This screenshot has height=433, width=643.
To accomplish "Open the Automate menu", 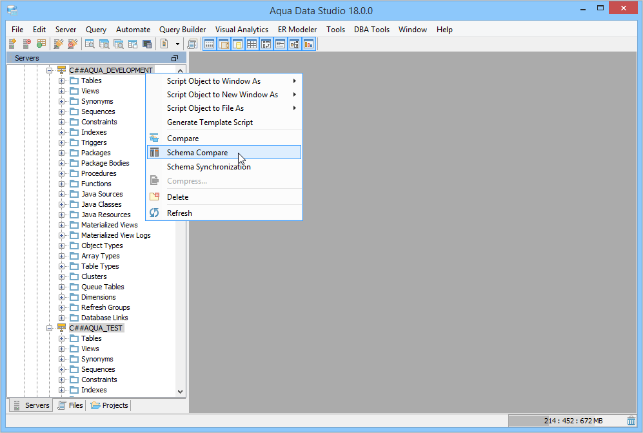I will click(133, 30).
